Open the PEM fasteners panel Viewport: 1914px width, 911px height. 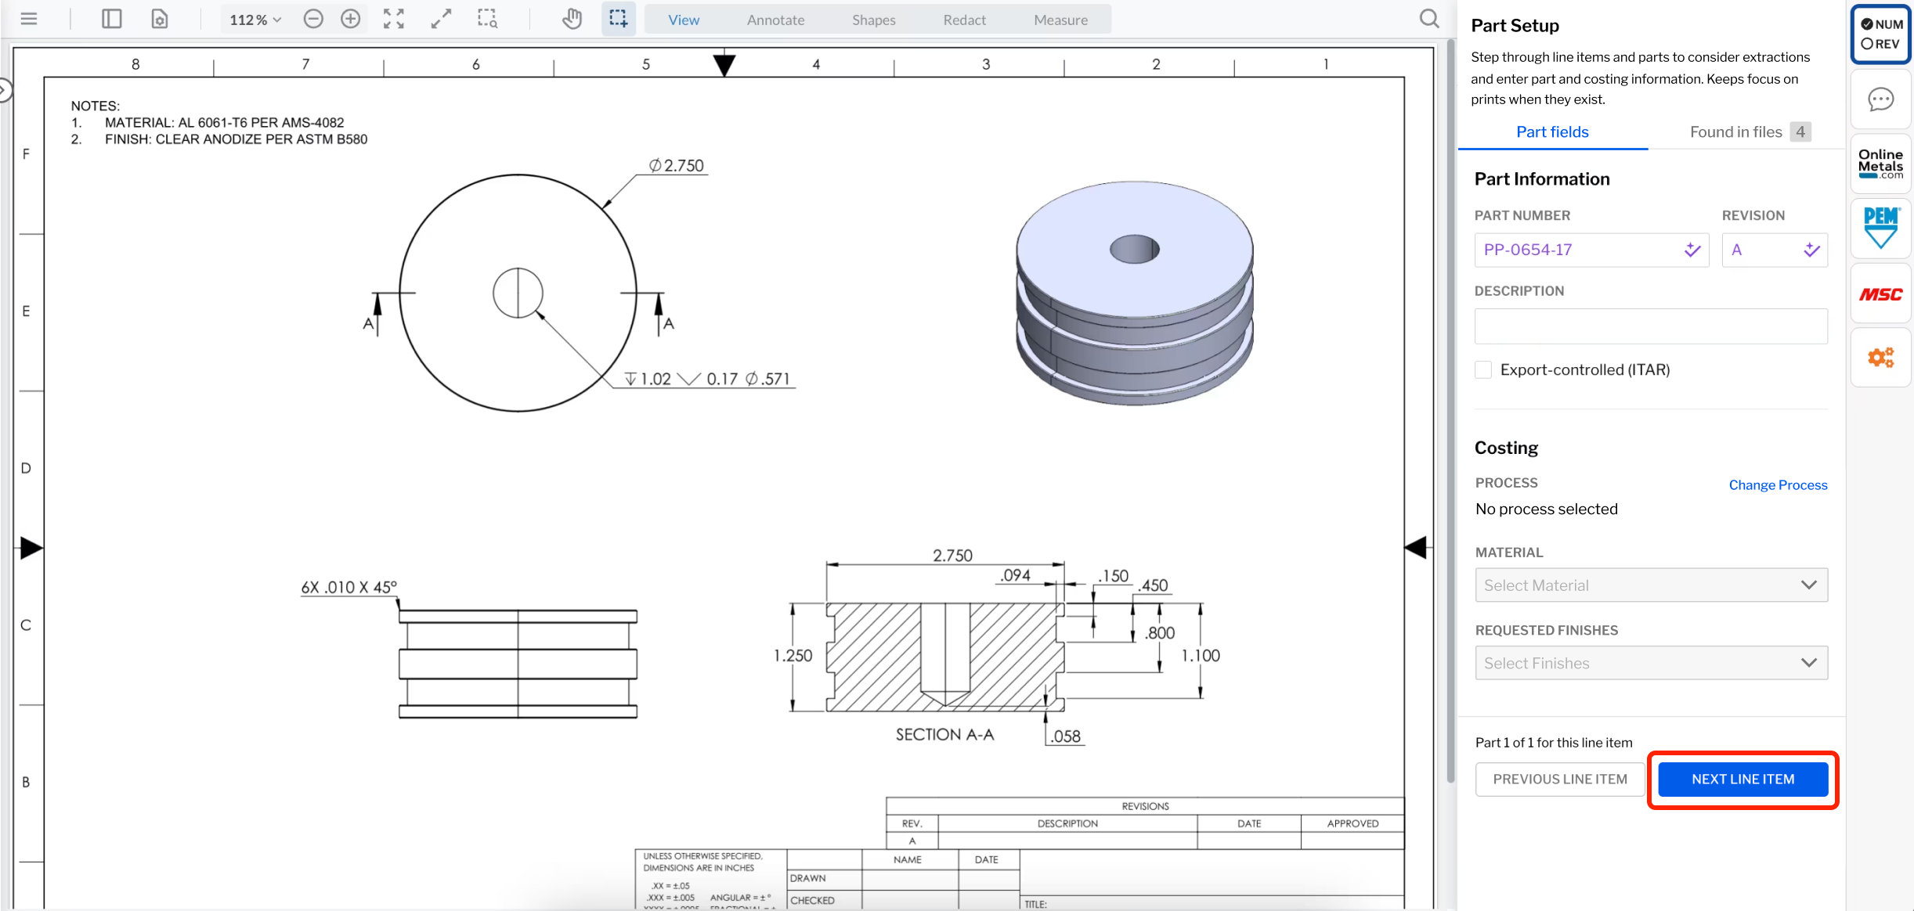click(x=1881, y=228)
